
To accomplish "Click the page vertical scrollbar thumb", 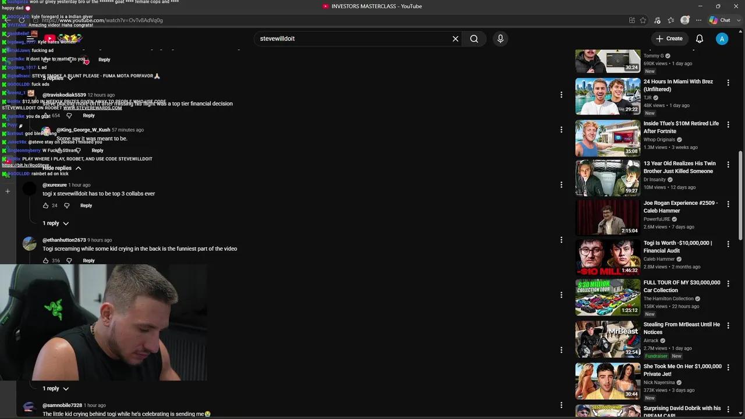I will click(x=740, y=195).
